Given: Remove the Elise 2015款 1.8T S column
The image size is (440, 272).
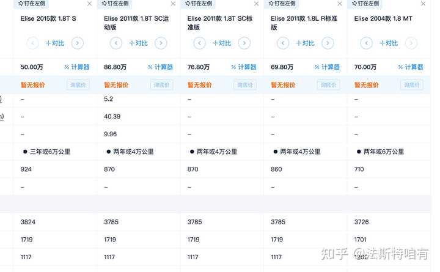Looking at the screenshot, I should [89, 4].
